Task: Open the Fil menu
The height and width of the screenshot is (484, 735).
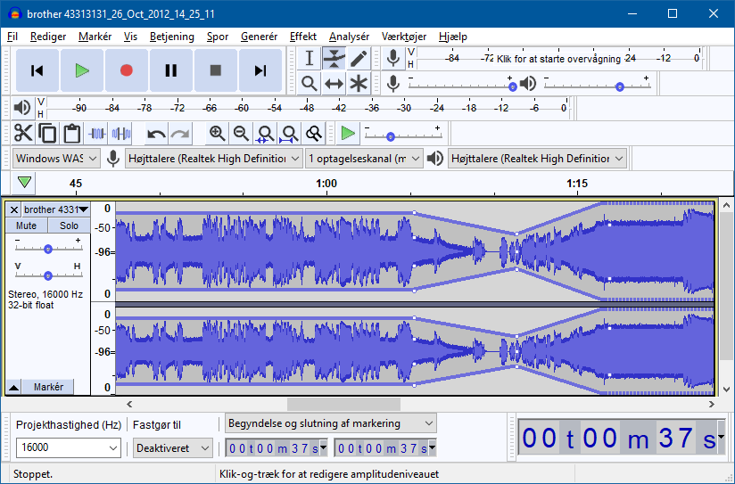Action: [x=12, y=37]
